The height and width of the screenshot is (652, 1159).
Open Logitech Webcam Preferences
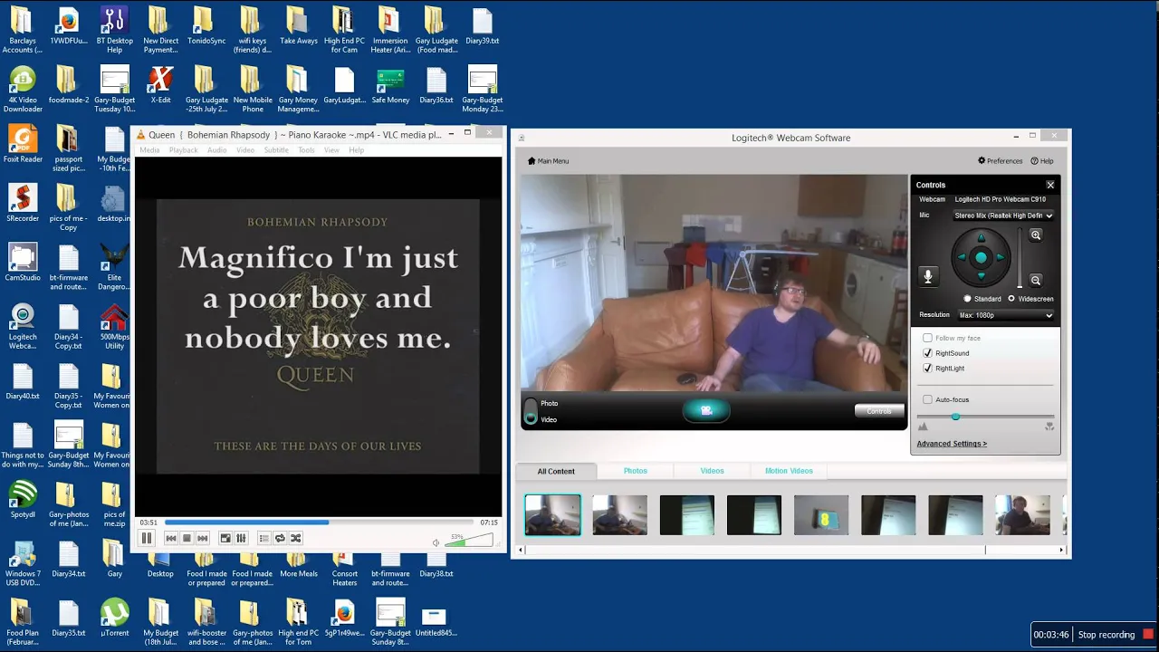tap(1000, 161)
